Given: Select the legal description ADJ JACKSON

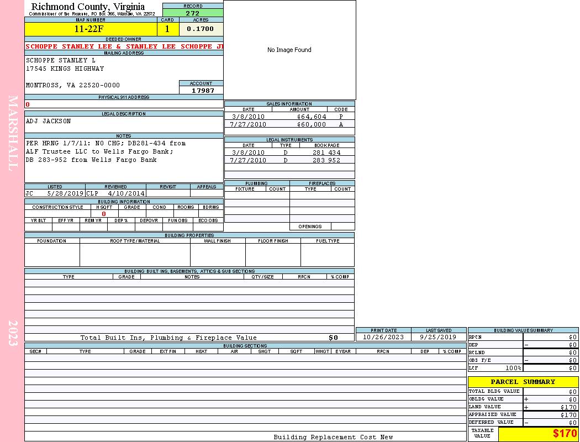Looking at the screenshot, I should click(49, 121).
